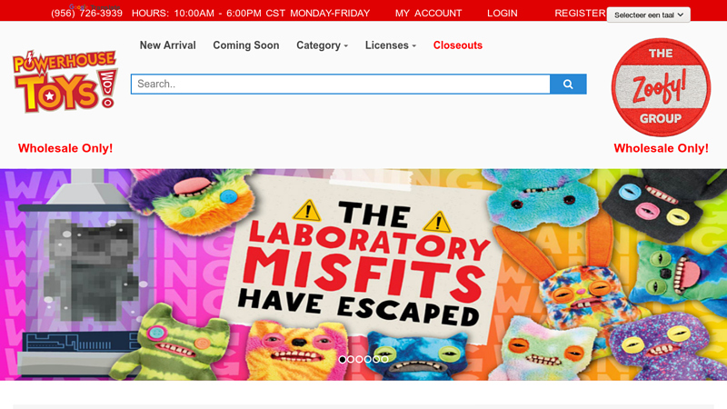Select the third carousel slide dot

click(359, 359)
